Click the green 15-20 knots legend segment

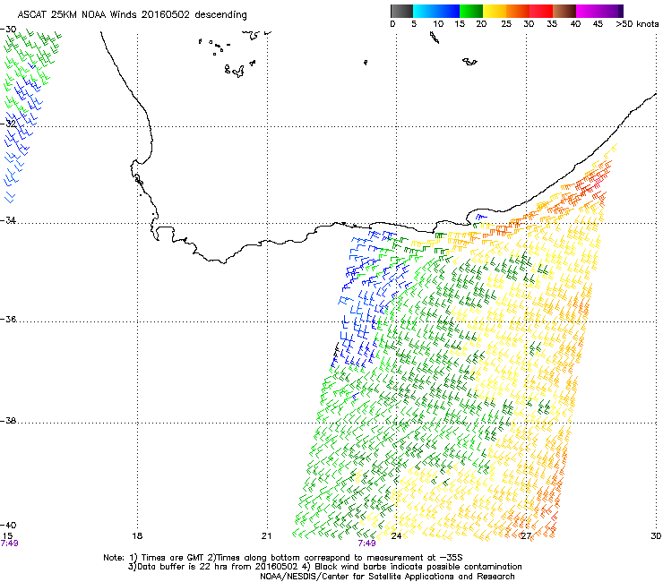(x=471, y=11)
